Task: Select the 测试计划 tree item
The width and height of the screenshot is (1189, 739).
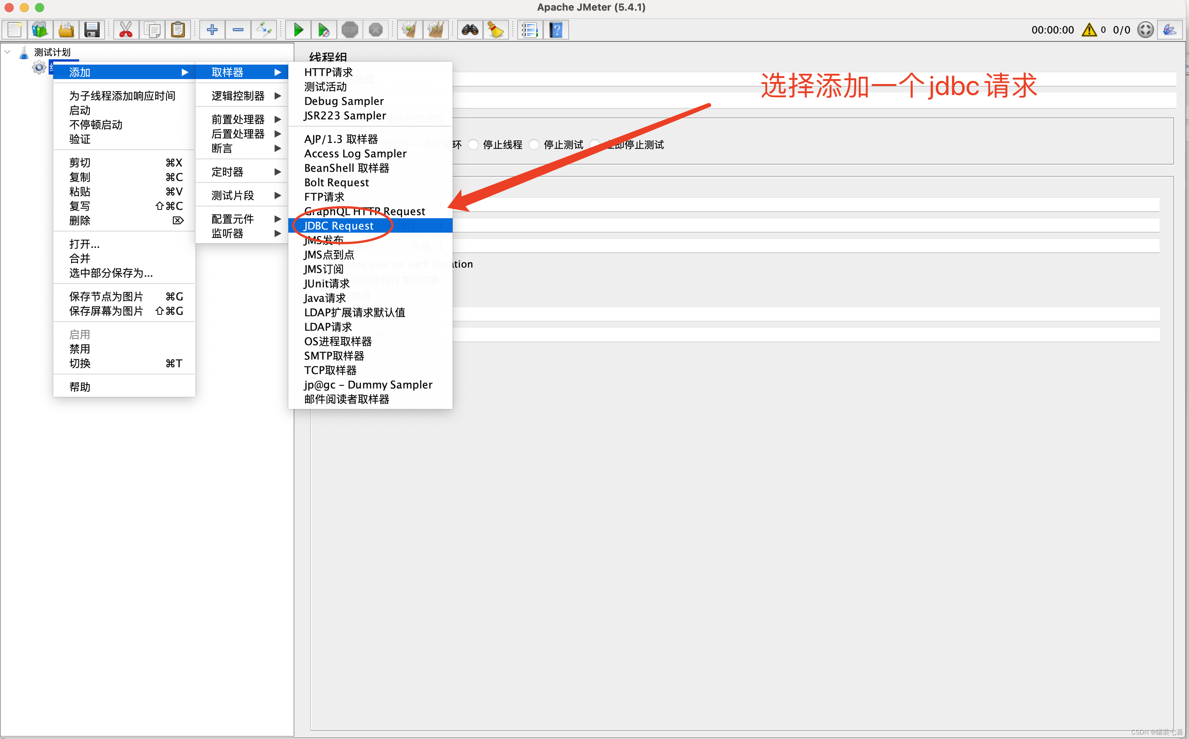Action: click(52, 52)
